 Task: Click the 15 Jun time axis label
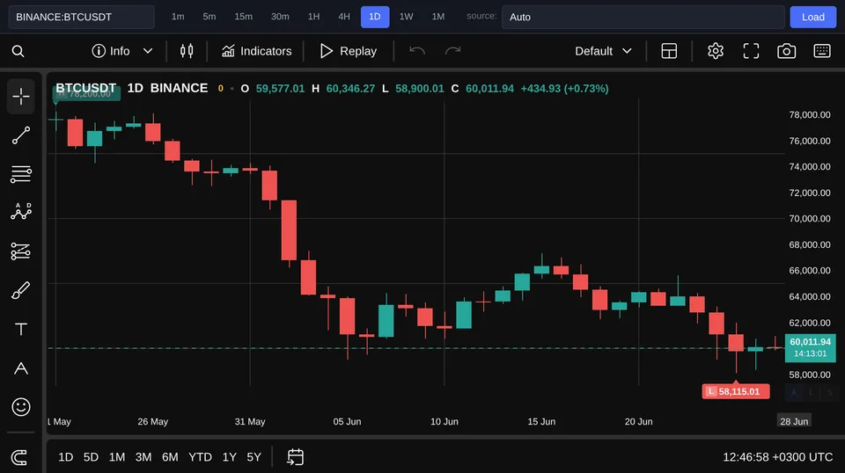coord(541,421)
